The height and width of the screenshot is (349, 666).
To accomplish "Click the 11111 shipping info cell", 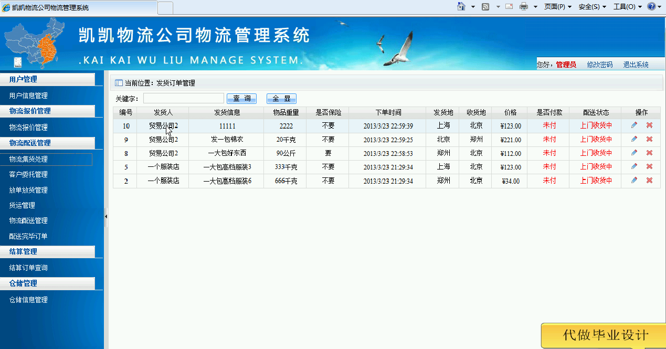I will (227, 126).
